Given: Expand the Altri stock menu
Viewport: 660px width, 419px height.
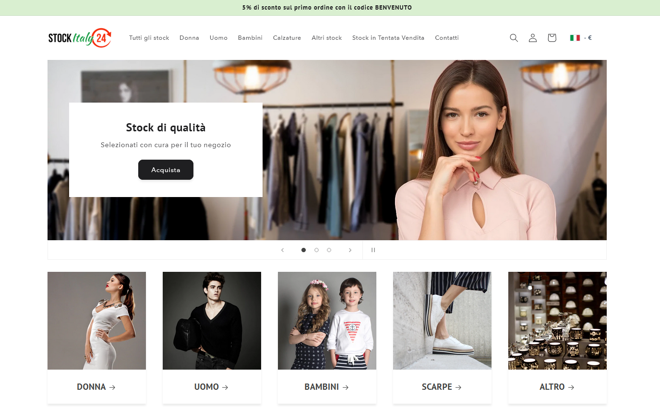Looking at the screenshot, I should (326, 38).
